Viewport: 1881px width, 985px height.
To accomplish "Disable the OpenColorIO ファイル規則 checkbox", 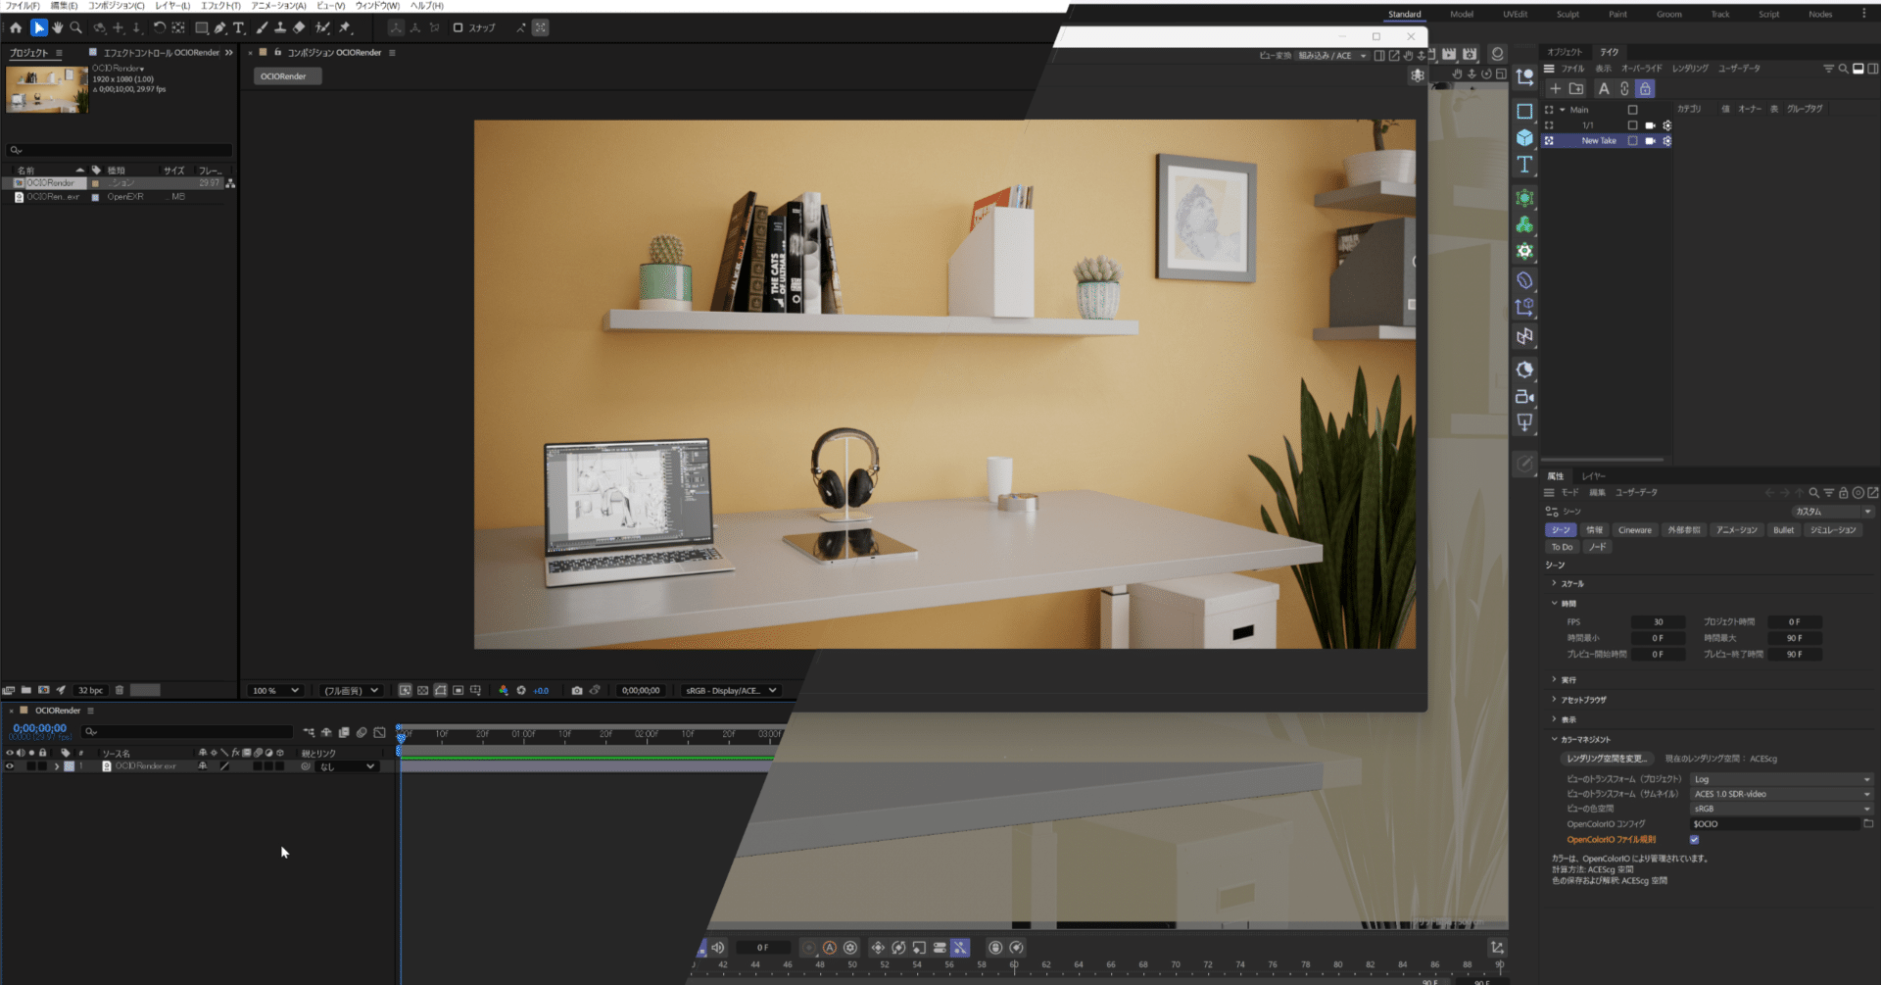I will (1695, 839).
